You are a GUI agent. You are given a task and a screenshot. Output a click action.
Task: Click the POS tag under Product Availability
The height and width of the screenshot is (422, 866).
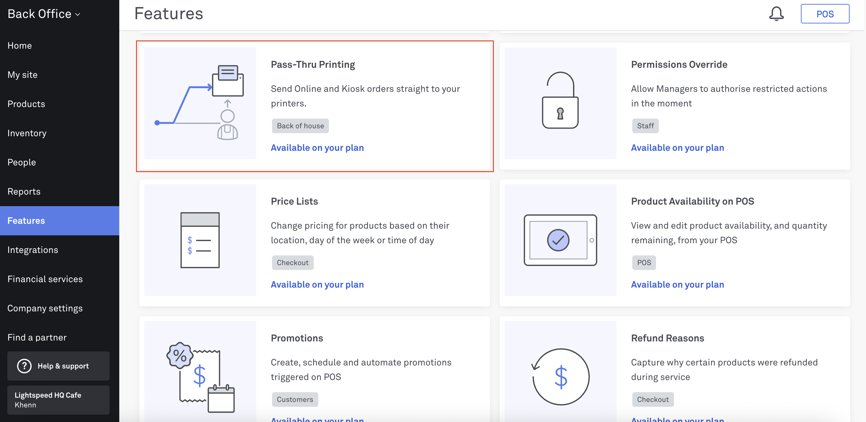(644, 262)
